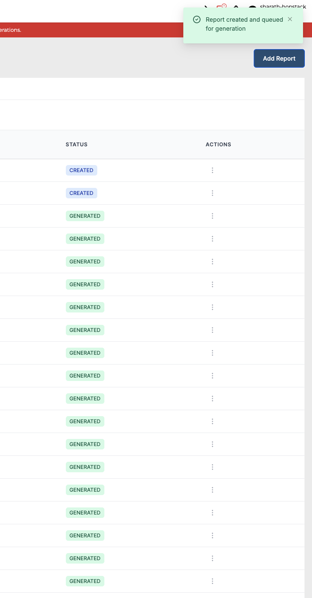Click the success checkmark icon in the toast

(197, 19)
